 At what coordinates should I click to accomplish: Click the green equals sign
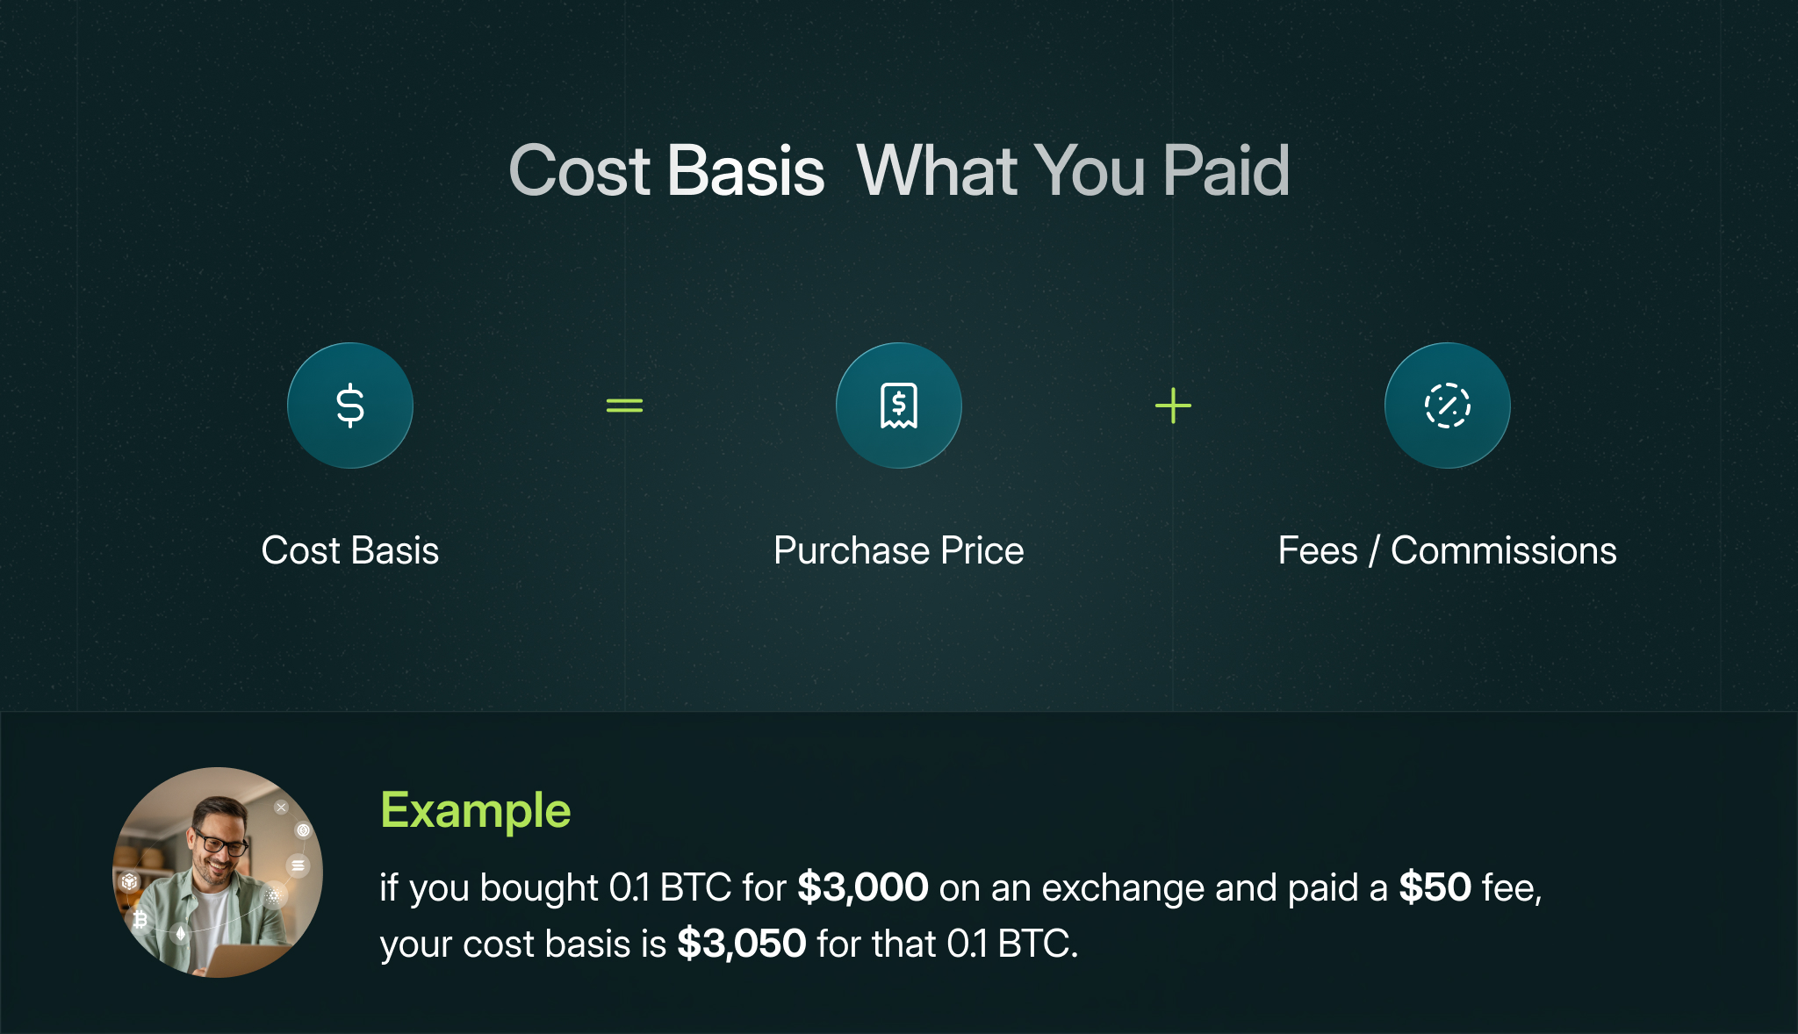625,406
